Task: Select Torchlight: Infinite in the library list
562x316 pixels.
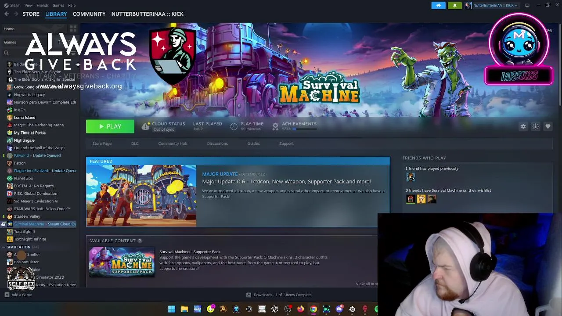Action: [30, 239]
